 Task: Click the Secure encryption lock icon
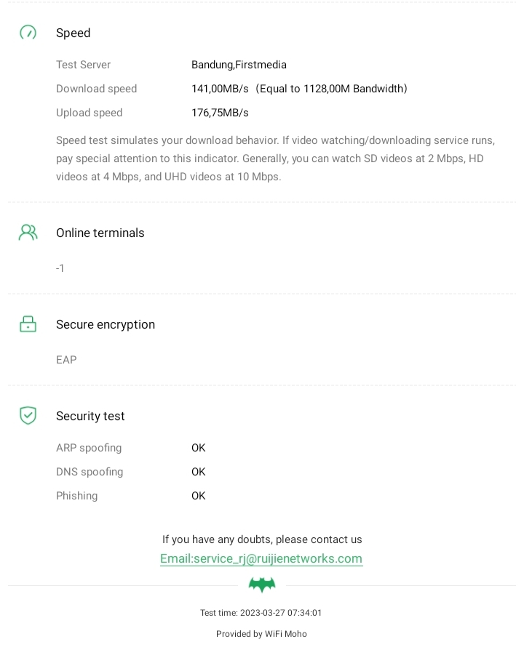[28, 324]
